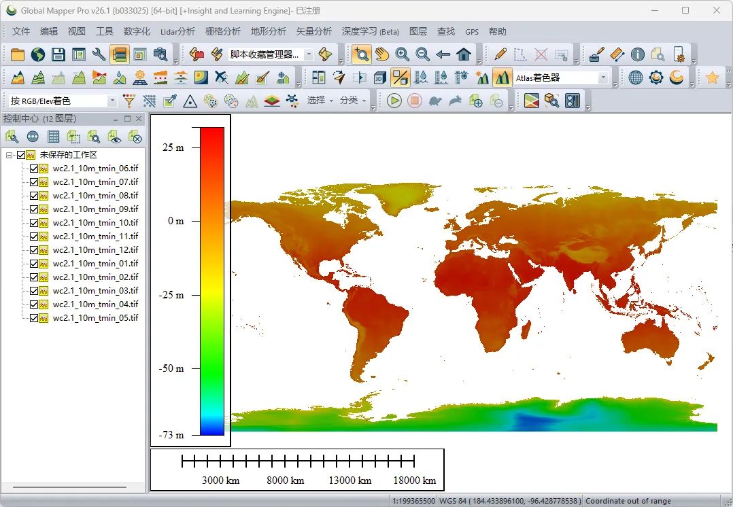Click the 1:199365500 scale in status bar
This screenshot has height=507, width=733.
[x=413, y=501]
